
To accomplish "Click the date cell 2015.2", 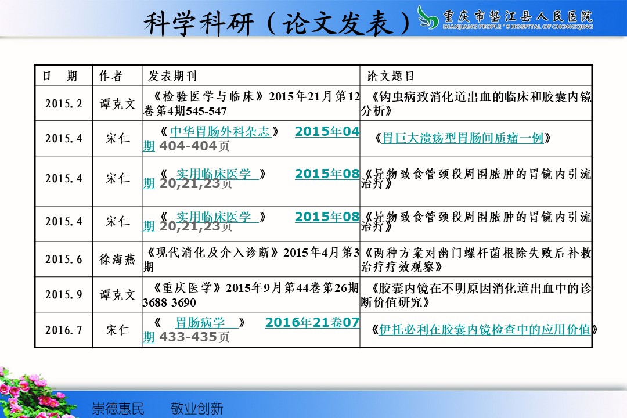I will (64, 103).
